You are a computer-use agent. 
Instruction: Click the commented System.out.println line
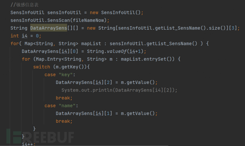(119, 90)
